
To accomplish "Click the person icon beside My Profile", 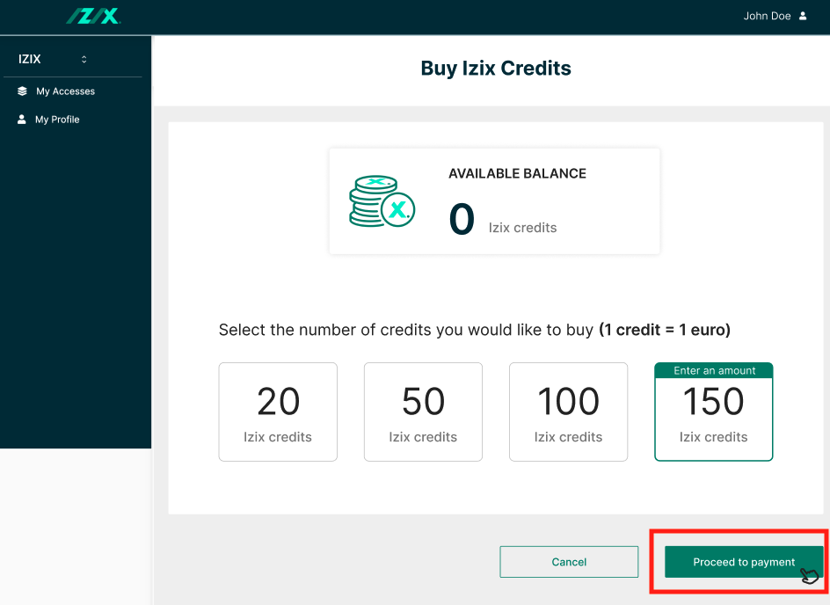I will click(x=23, y=120).
